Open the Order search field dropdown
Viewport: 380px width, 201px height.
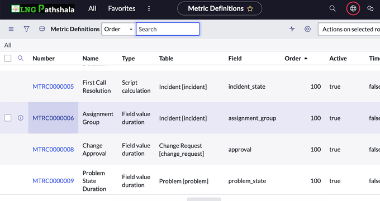pyautogui.click(x=118, y=29)
